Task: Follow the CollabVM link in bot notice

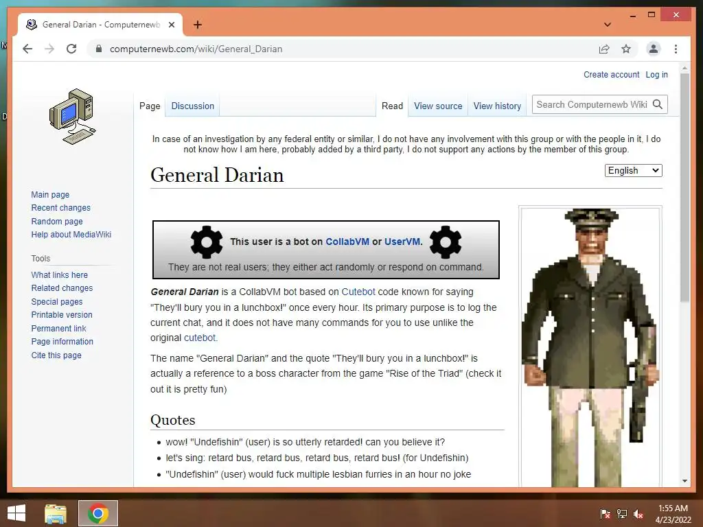Action: tap(347, 242)
